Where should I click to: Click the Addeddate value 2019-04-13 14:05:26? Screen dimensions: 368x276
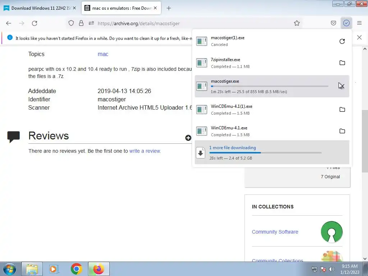pos(124,91)
